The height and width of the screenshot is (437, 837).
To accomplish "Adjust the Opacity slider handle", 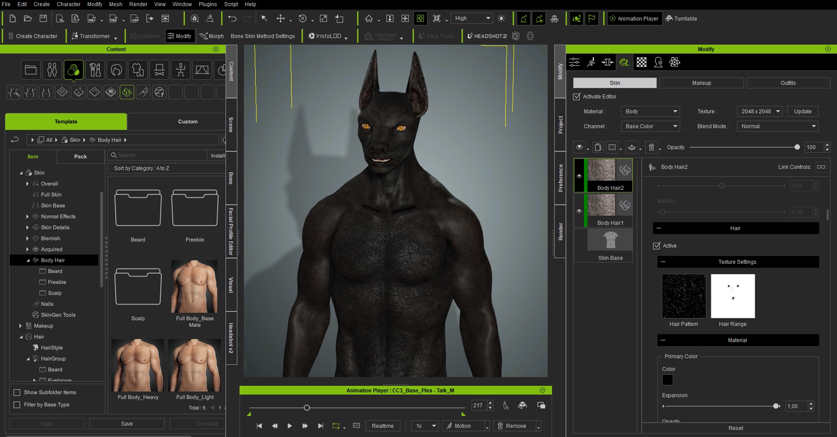I will [x=797, y=147].
